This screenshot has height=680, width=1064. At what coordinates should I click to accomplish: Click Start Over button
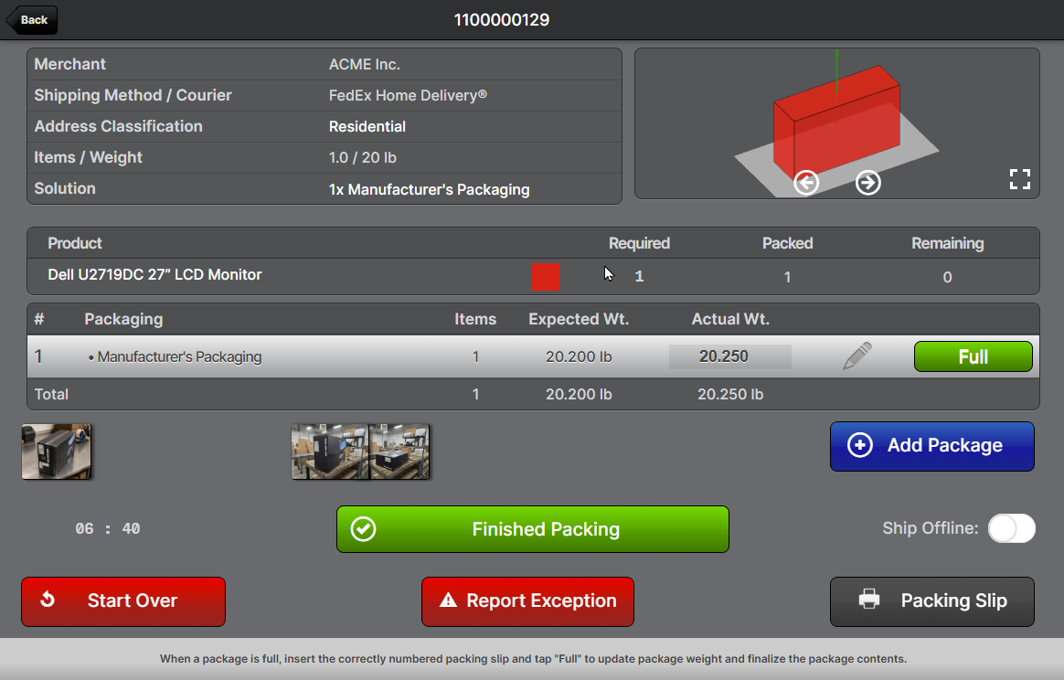tap(122, 601)
